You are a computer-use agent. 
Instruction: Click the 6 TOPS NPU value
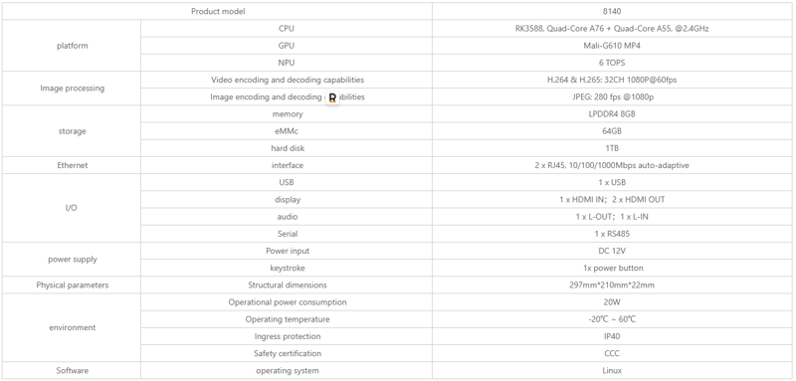click(612, 63)
